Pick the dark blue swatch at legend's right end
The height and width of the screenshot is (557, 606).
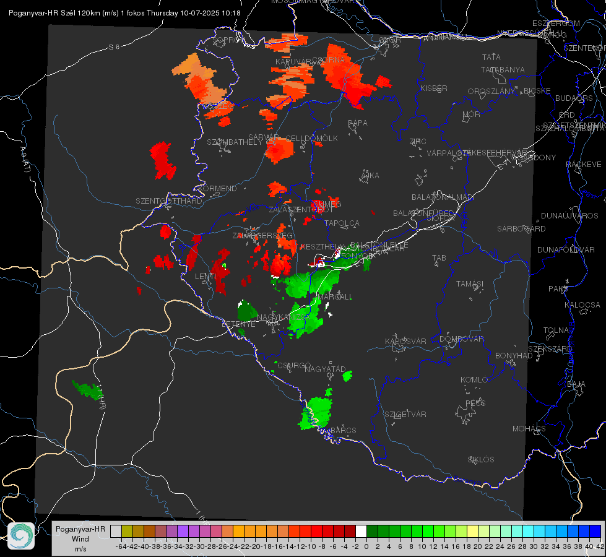(595, 531)
